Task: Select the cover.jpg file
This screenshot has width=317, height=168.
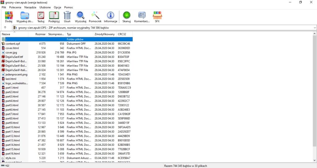Action: (x=11, y=52)
